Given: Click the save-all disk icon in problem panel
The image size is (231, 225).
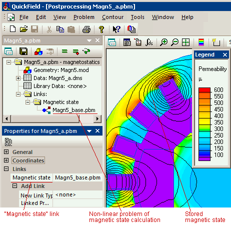Looking at the screenshot, I should pos(23,51).
